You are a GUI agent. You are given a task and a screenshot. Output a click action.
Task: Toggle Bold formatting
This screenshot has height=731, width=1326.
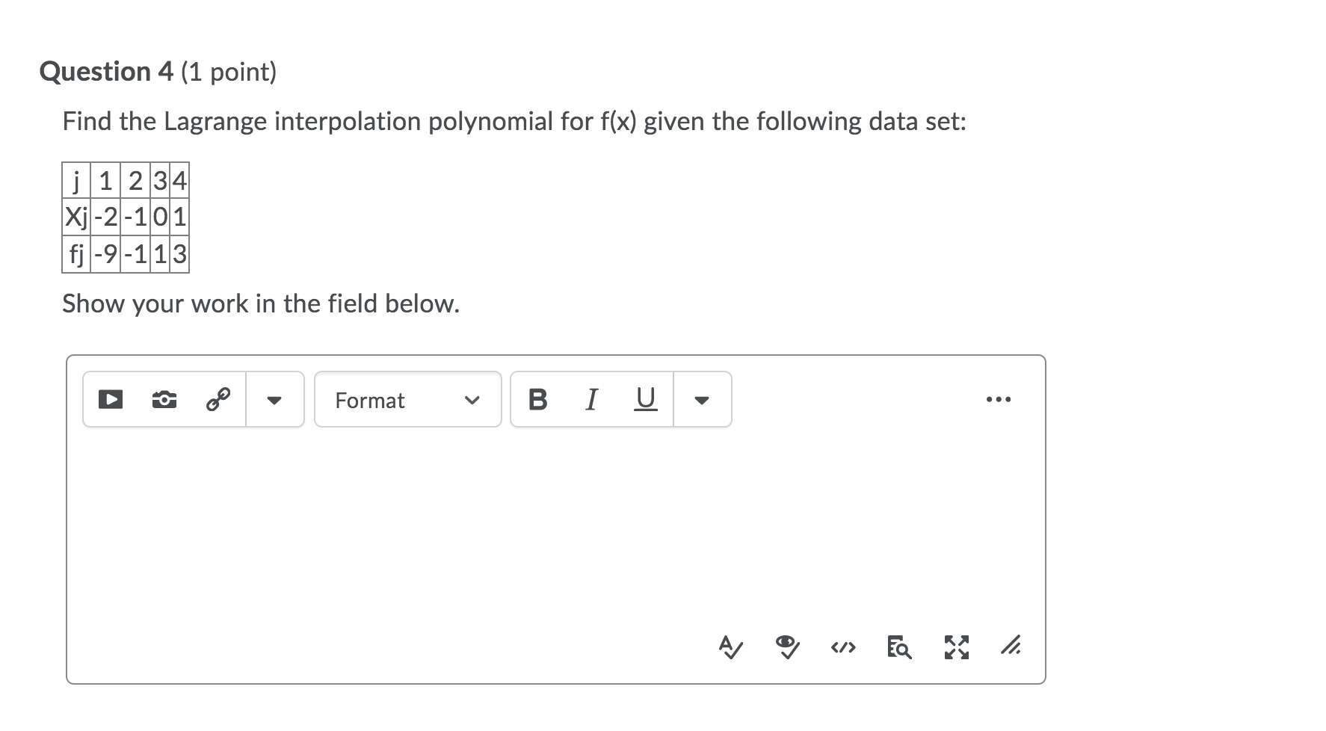click(537, 400)
